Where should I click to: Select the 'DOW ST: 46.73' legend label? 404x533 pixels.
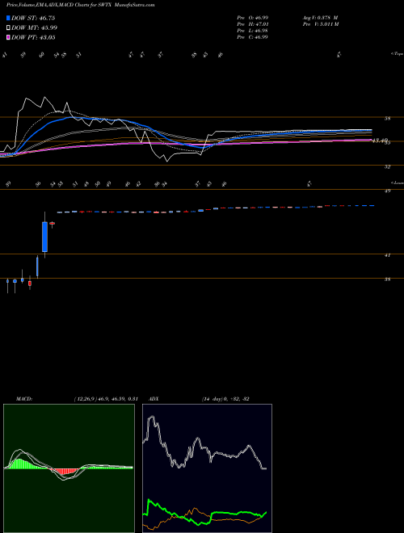pyautogui.click(x=33, y=18)
